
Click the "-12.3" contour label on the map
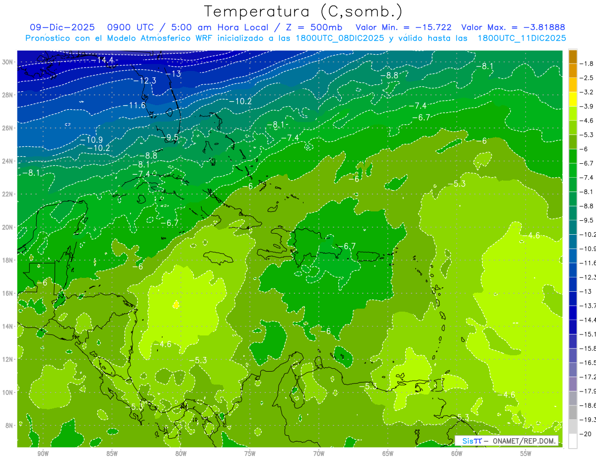145,80
